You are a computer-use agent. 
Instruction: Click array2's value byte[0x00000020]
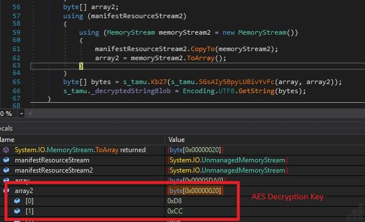tap(195, 191)
